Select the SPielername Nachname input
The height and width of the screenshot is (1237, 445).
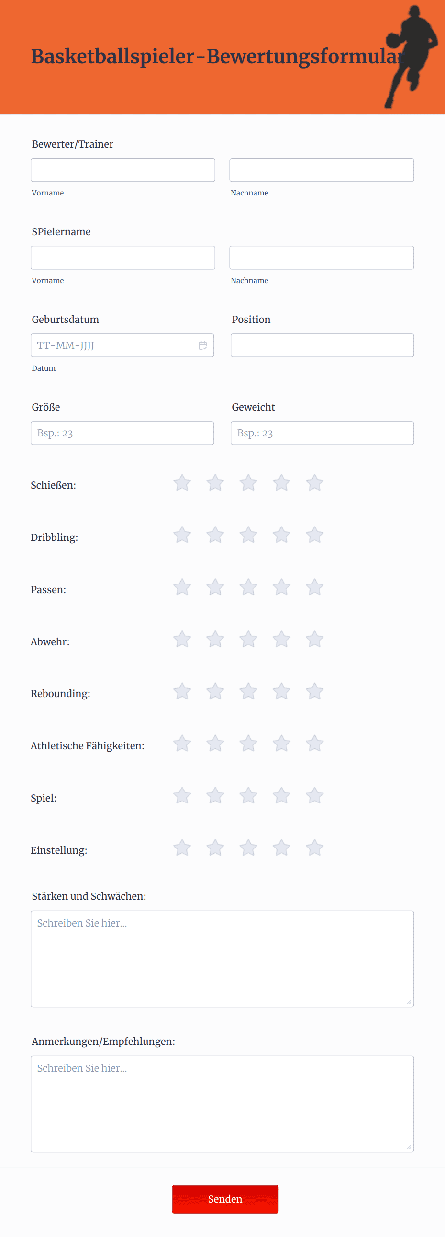pos(322,257)
